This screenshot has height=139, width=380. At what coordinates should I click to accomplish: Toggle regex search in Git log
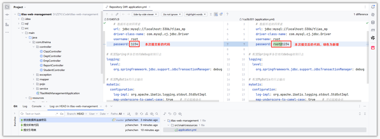(57, 114)
